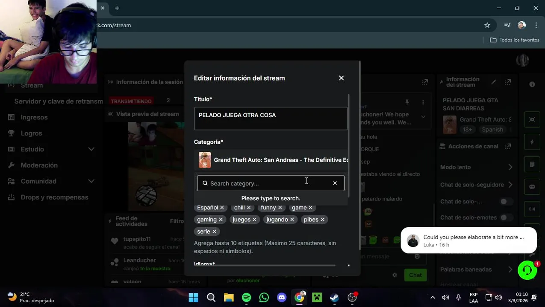Viewport: 545px width, 307px height.
Task: Open chat pinned message options menu
Action: [x=423, y=102]
